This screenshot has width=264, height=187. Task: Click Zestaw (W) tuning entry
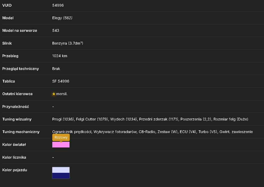[168, 132]
